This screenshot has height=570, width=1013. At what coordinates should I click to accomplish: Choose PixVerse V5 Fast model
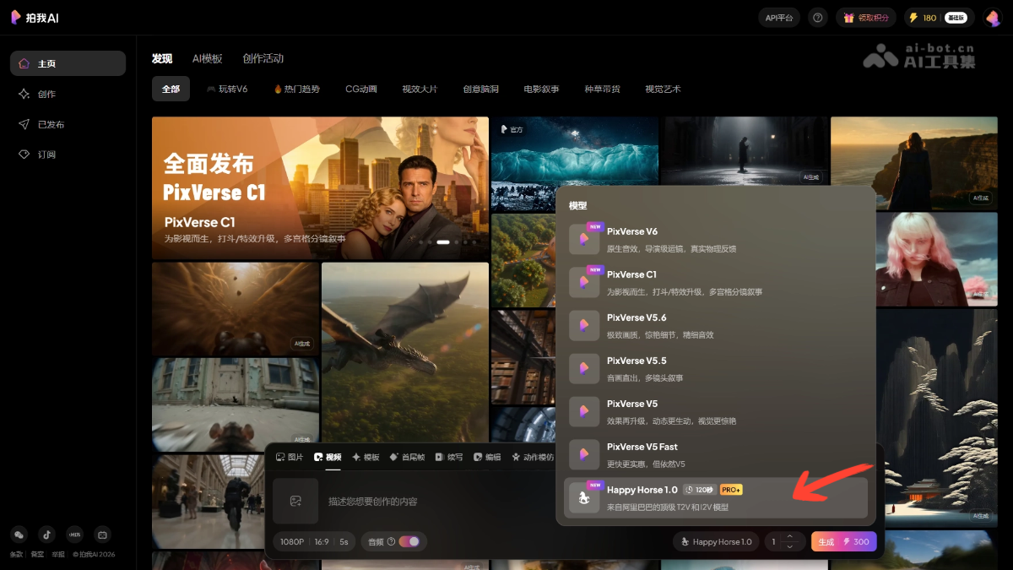(716, 455)
